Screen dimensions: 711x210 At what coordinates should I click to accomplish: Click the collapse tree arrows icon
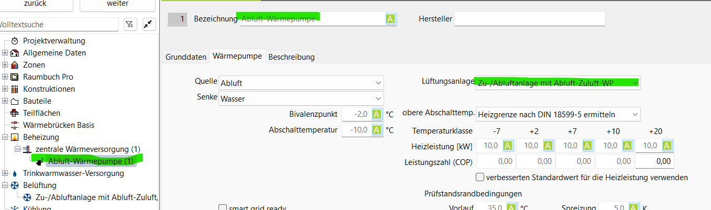click(x=148, y=24)
